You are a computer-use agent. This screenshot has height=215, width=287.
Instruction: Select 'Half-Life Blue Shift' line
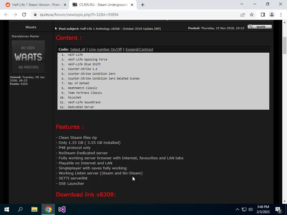pos(84,64)
